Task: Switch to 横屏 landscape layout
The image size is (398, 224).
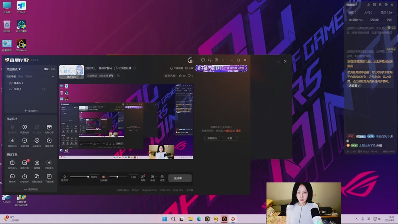Action: 46,69
